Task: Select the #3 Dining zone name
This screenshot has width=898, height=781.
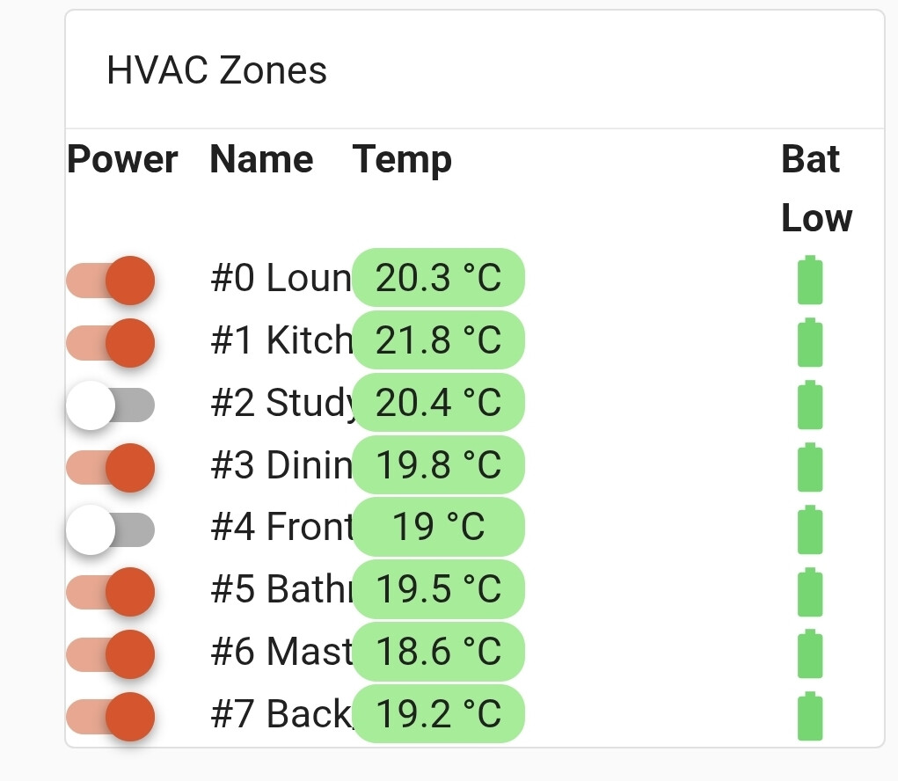Action: pos(281,464)
